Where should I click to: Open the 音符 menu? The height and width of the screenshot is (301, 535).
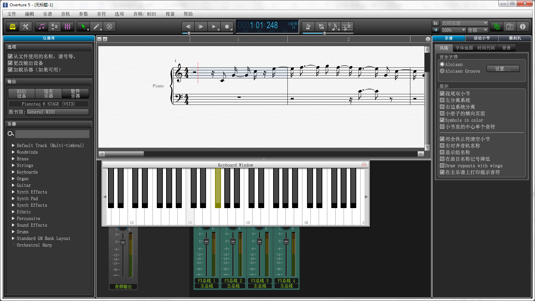coord(101,14)
